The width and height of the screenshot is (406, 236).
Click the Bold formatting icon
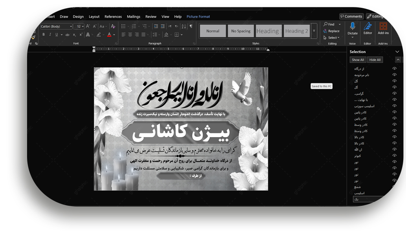coord(43,34)
